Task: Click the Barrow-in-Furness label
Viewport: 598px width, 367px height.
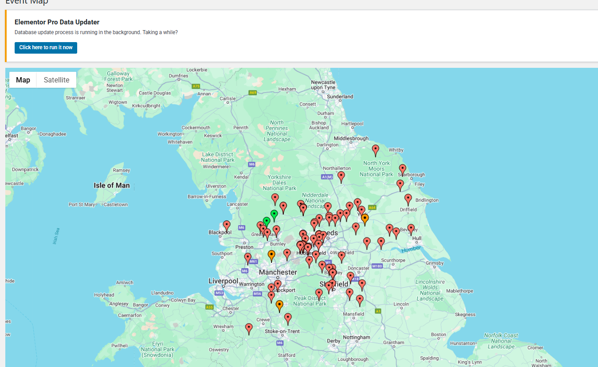Action: [206, 196]
